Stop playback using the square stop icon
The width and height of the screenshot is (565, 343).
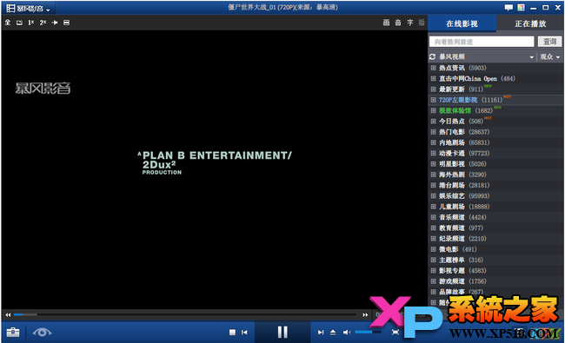[x=232, y=333]
